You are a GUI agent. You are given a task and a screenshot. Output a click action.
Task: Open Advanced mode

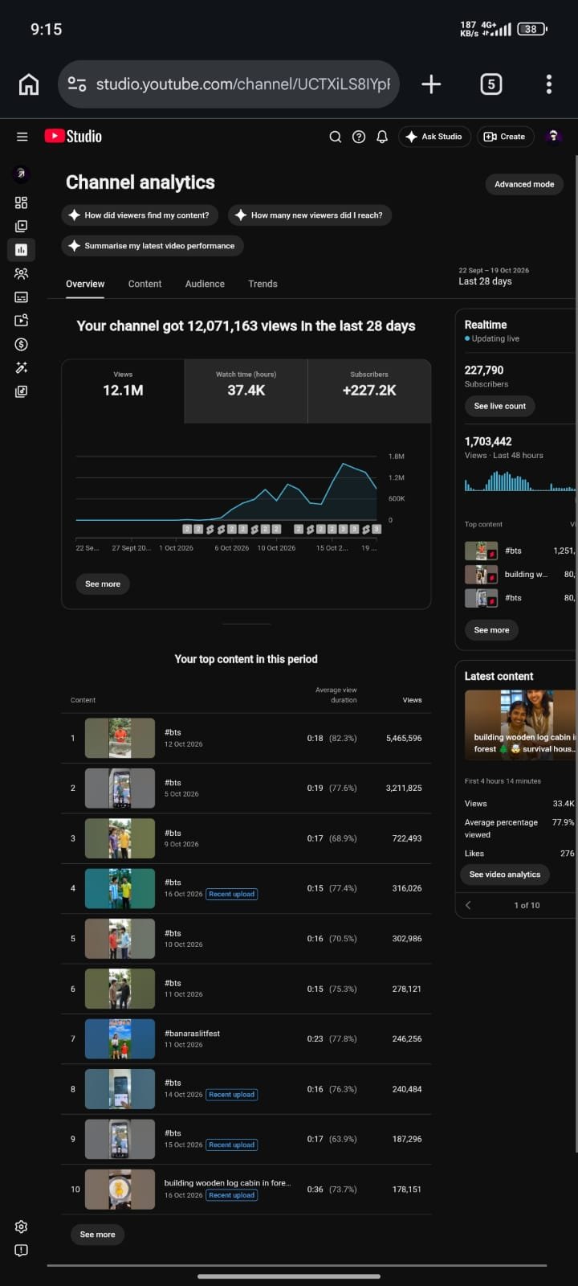(x=524, y=184)
